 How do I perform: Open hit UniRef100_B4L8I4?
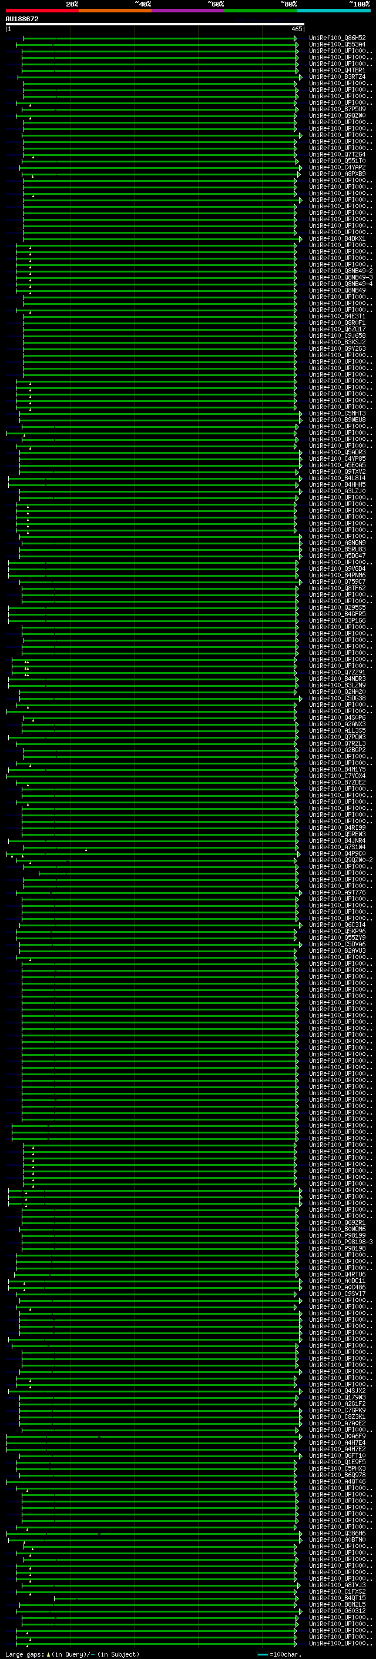[337, 478]
